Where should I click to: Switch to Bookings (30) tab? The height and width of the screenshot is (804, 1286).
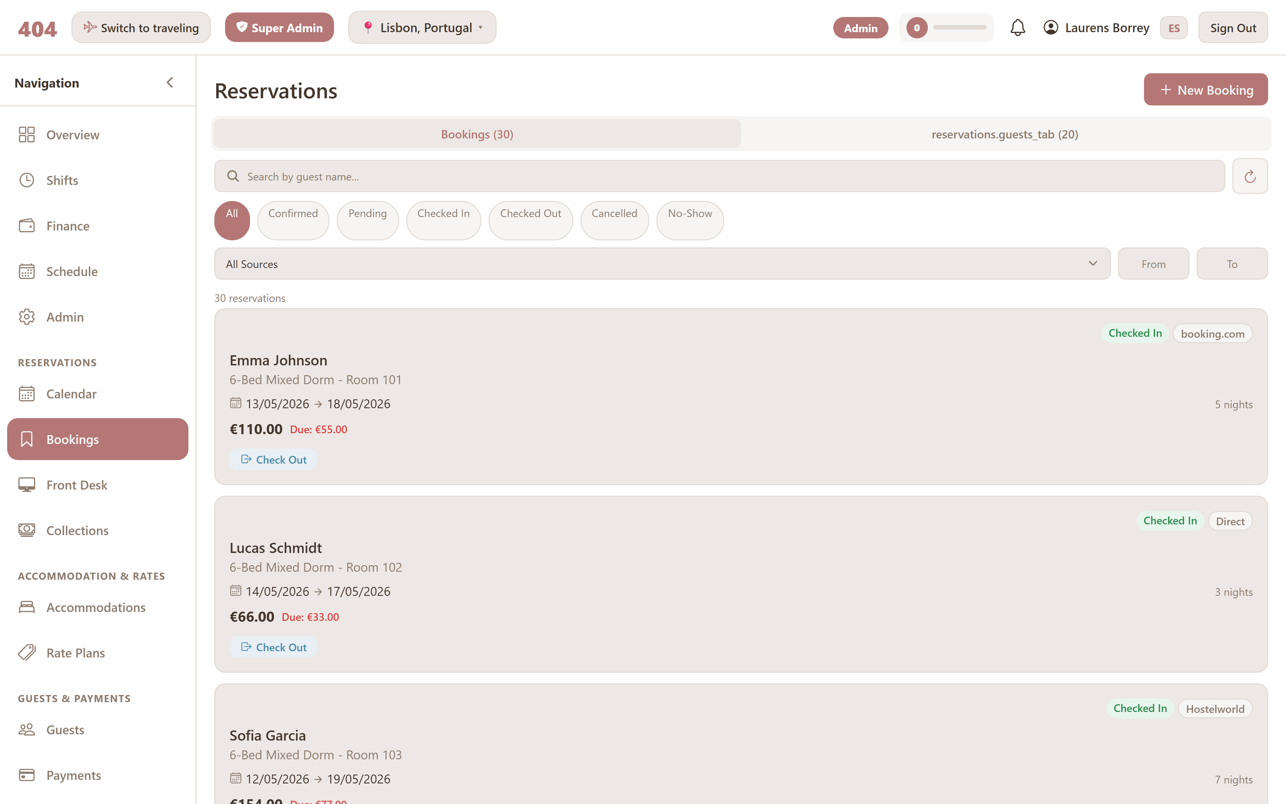[x=477, y=134]
